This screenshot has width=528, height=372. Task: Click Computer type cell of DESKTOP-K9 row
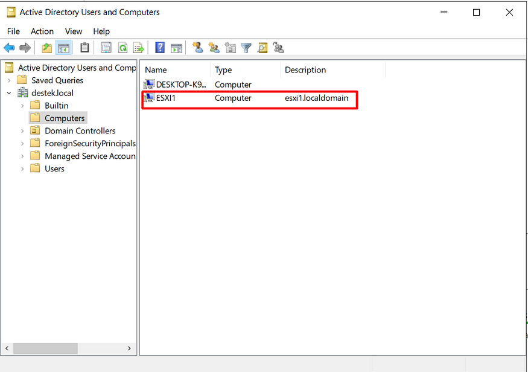pyautogui.click(x=233, y=84)
